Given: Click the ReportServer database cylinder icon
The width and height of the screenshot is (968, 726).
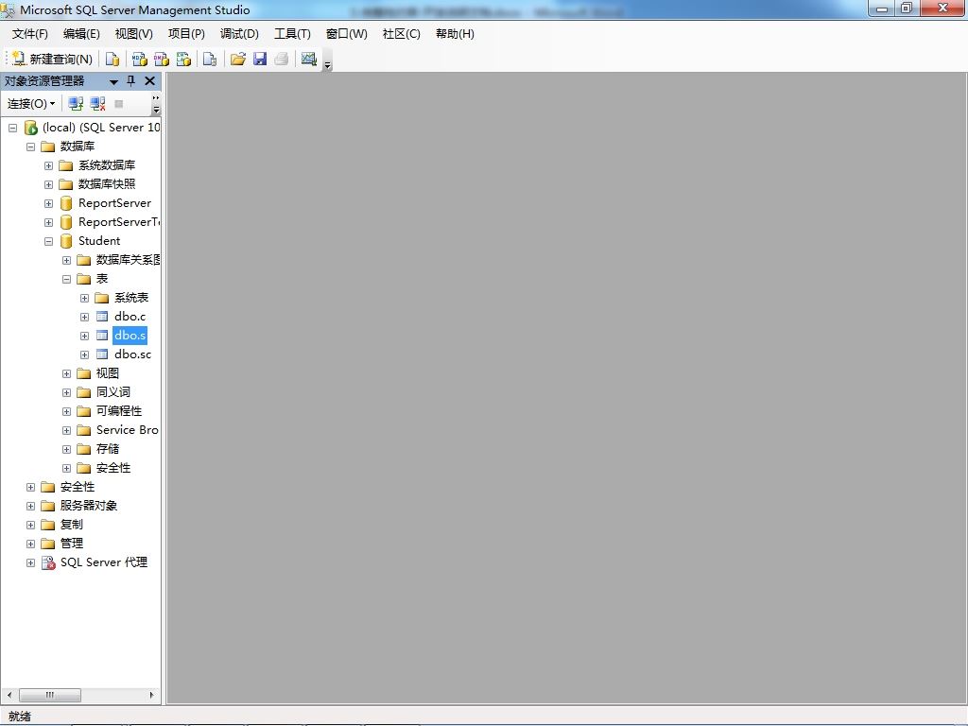Looking at the screenshot, I should click(66, 204).
